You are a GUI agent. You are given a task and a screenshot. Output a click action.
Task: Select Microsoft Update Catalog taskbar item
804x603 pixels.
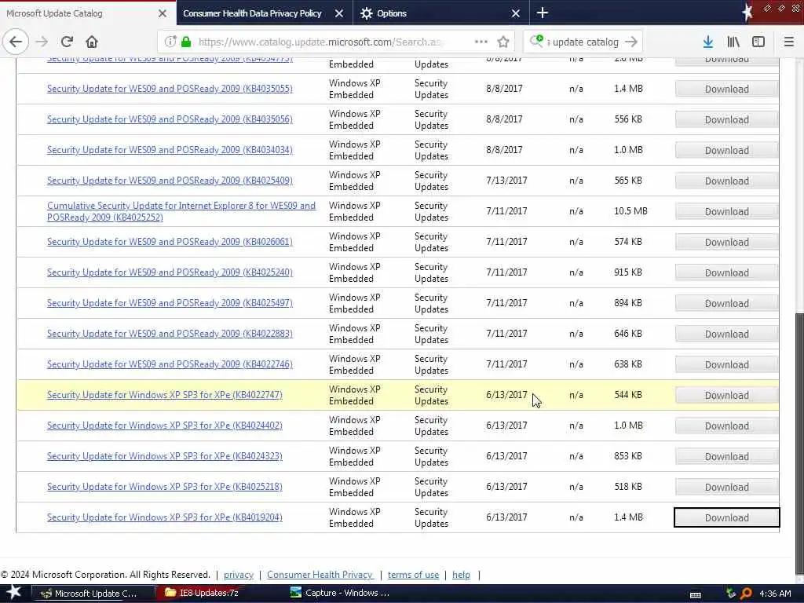click(94, 594)
